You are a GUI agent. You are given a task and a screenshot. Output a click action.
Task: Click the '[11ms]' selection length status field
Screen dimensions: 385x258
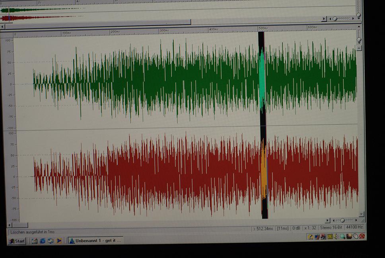(x=283, y=228)
